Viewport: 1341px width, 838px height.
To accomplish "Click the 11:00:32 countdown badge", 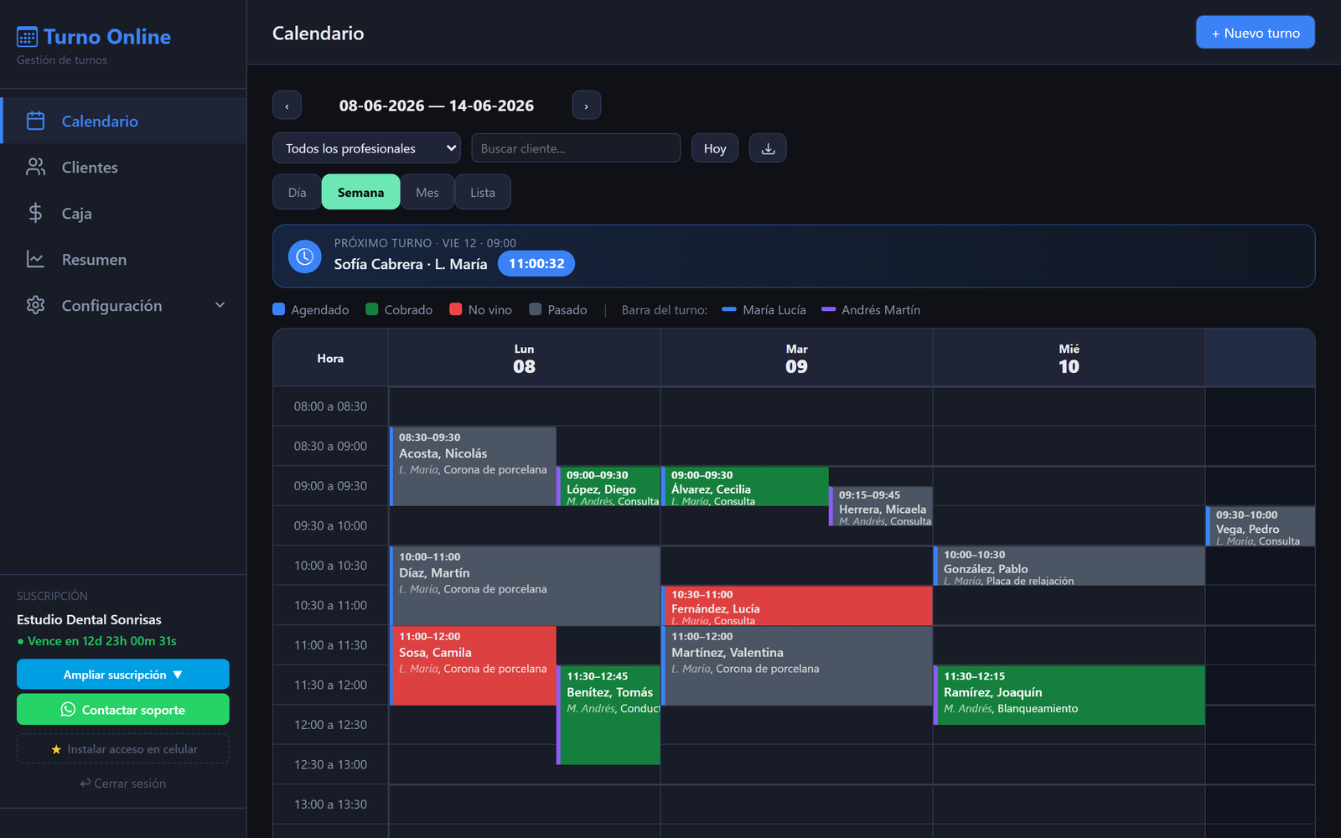I will (x=536, y=263).
